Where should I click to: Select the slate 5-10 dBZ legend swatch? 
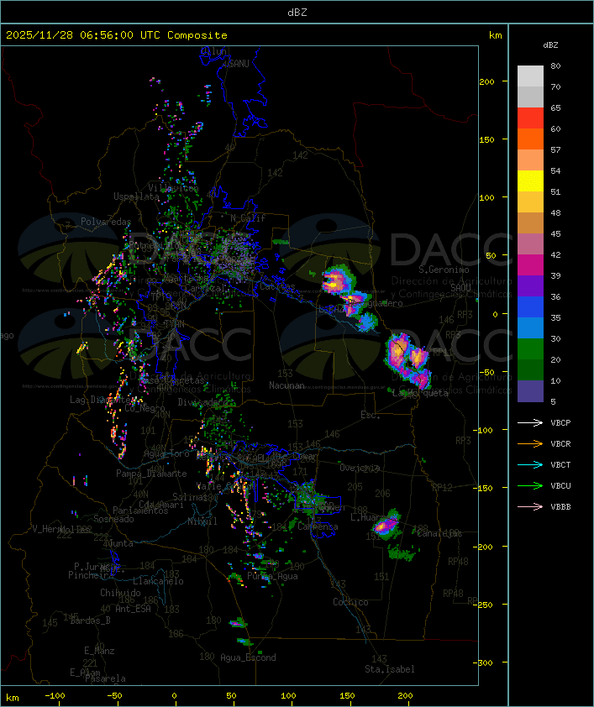pos(530,391)
